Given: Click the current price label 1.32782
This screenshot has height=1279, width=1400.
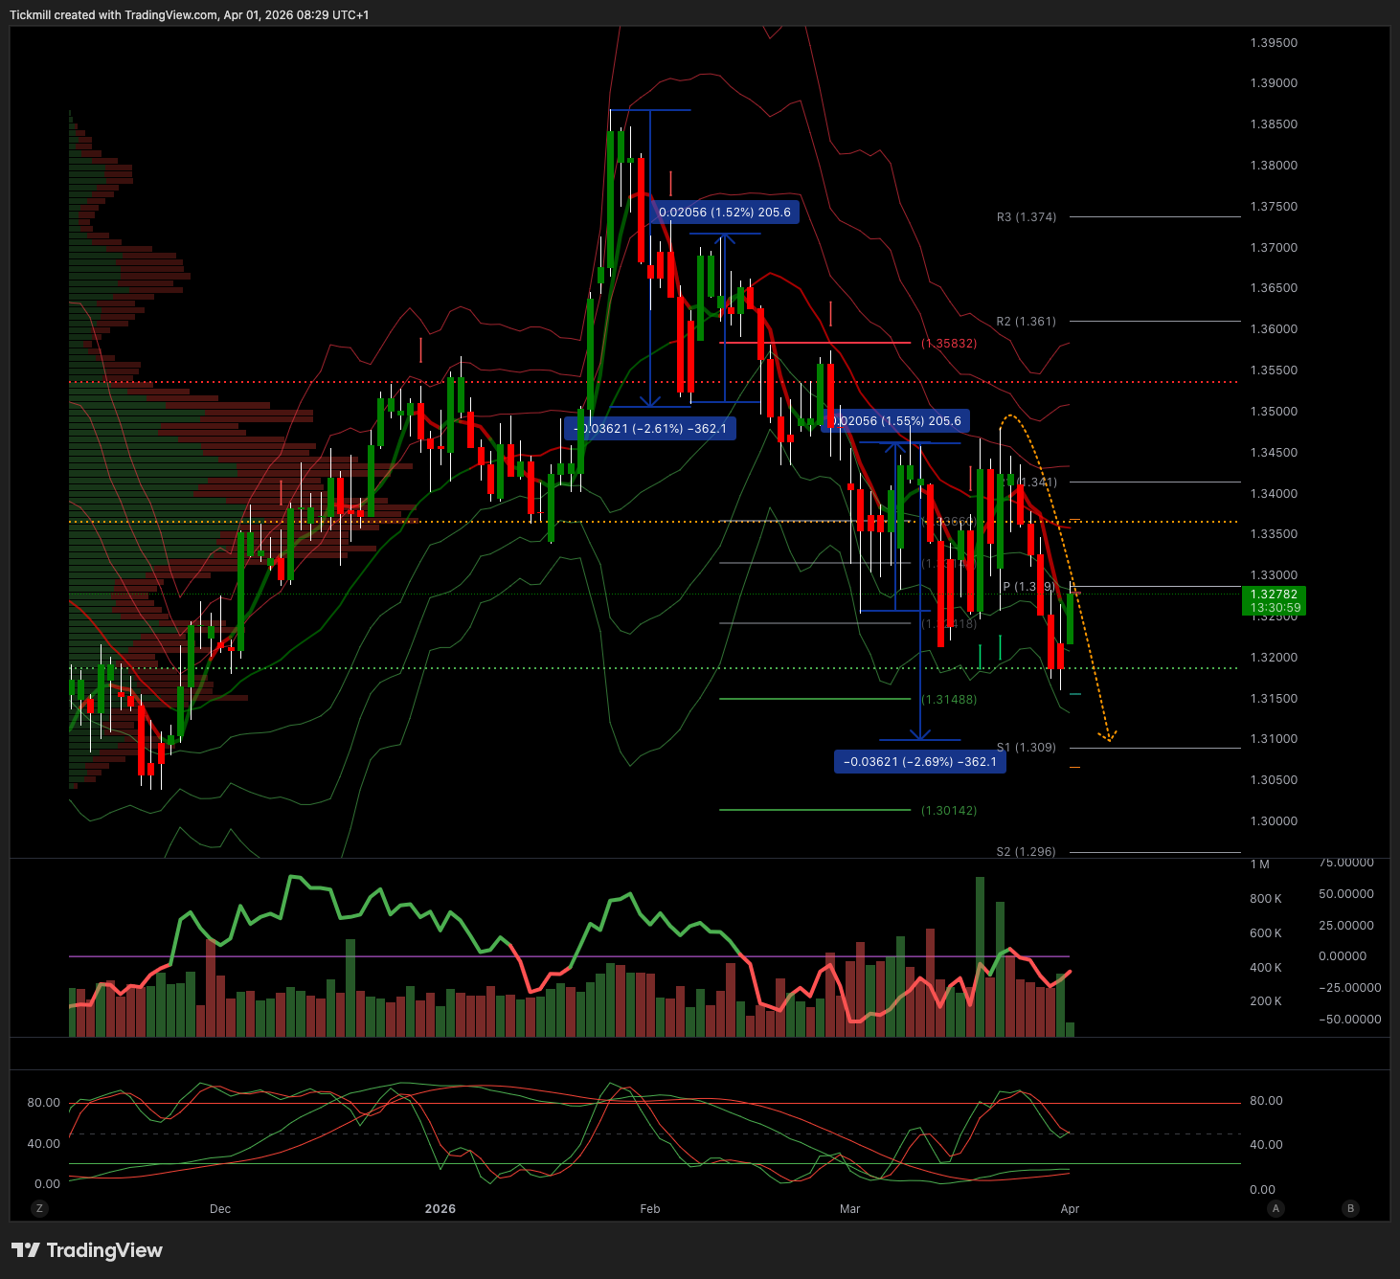Looking at the screenshot, I should 1274,601.
